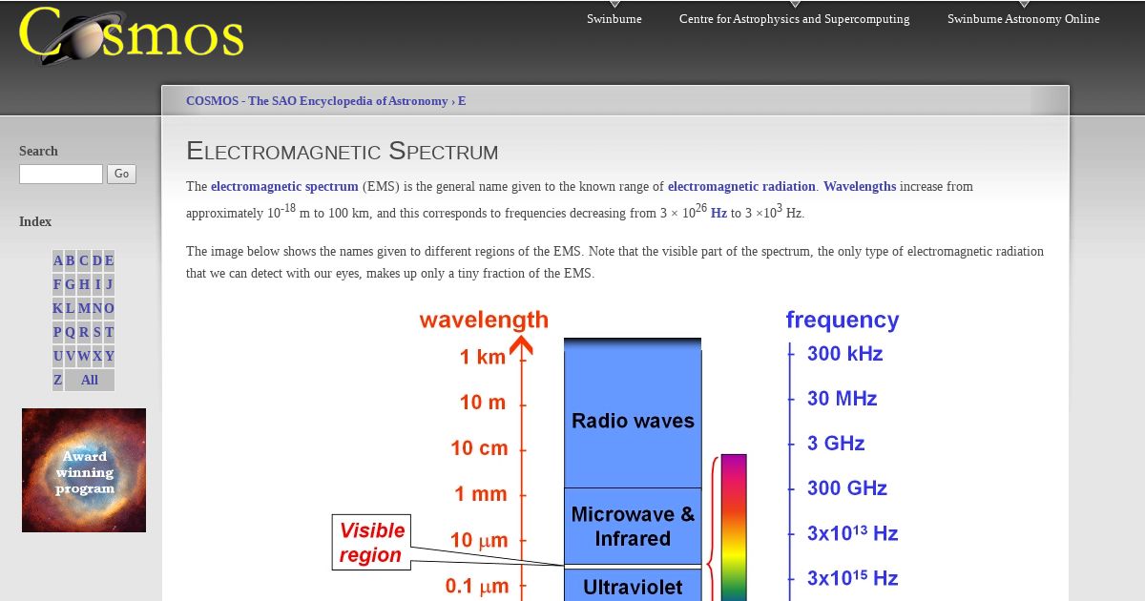The height and width of the screenshot is (601, 1145).
Task: Open index letter D
Action: [x=96, y=260]
